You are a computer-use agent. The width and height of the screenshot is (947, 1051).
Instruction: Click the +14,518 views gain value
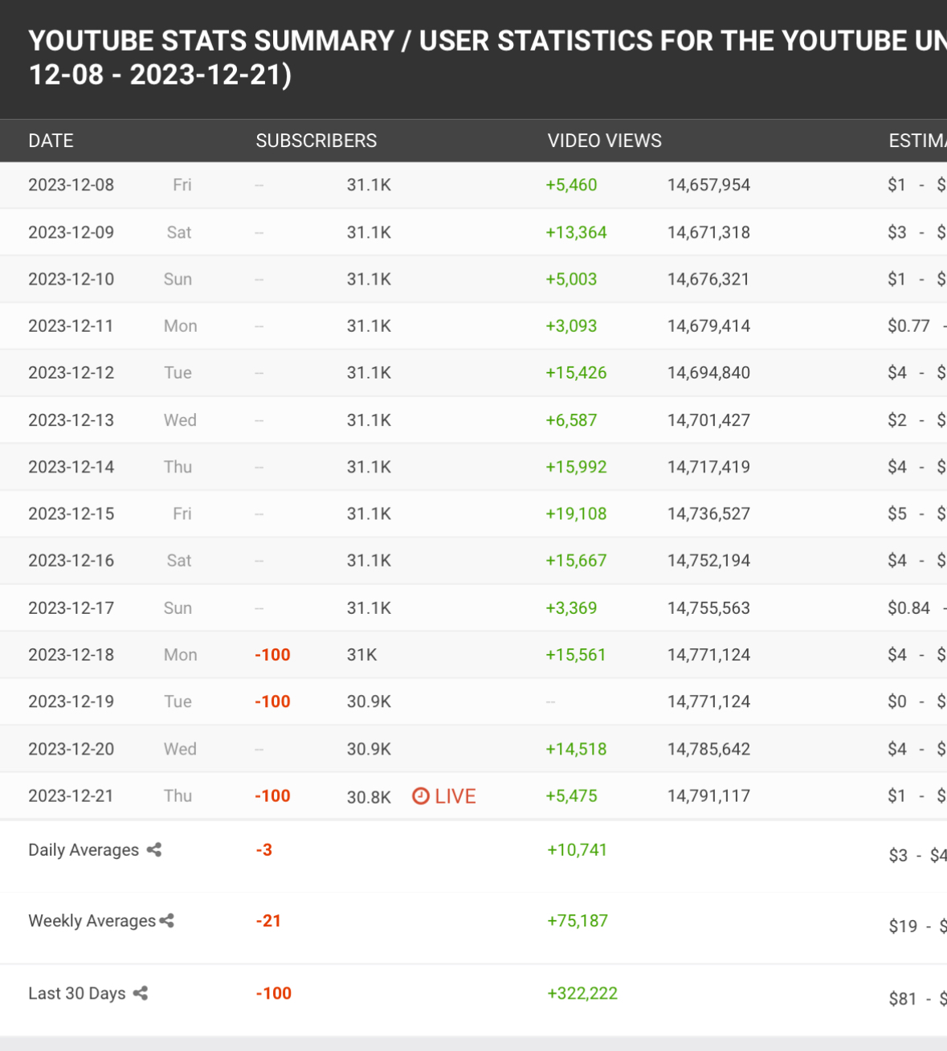point(576,748)
